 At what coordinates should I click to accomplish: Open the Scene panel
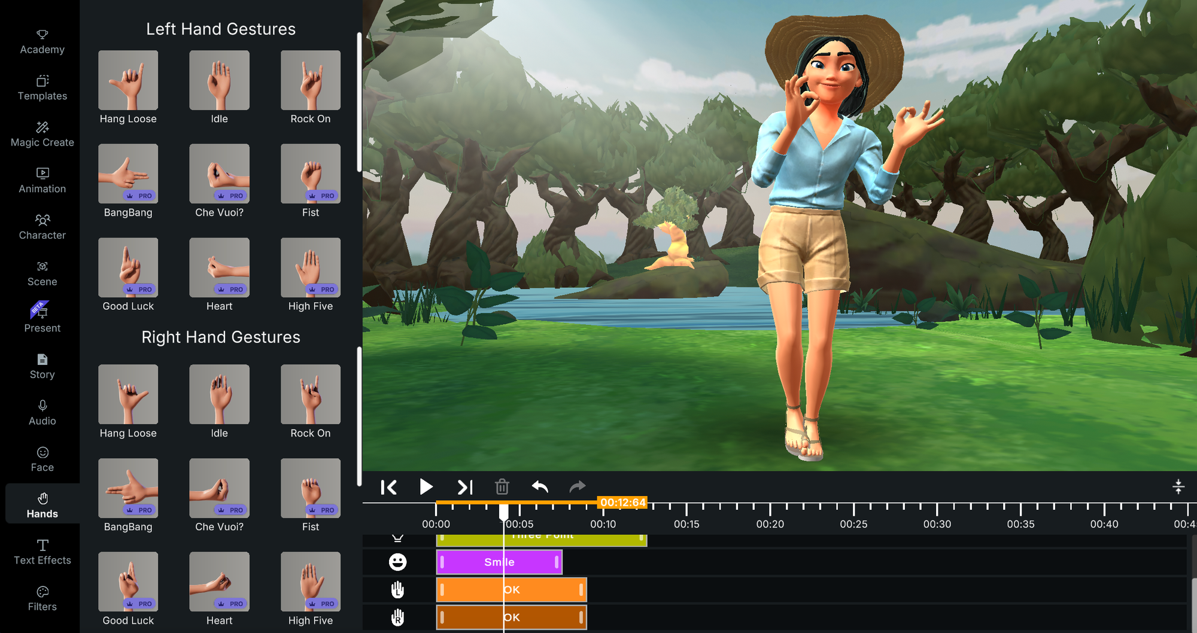point(41,273)
